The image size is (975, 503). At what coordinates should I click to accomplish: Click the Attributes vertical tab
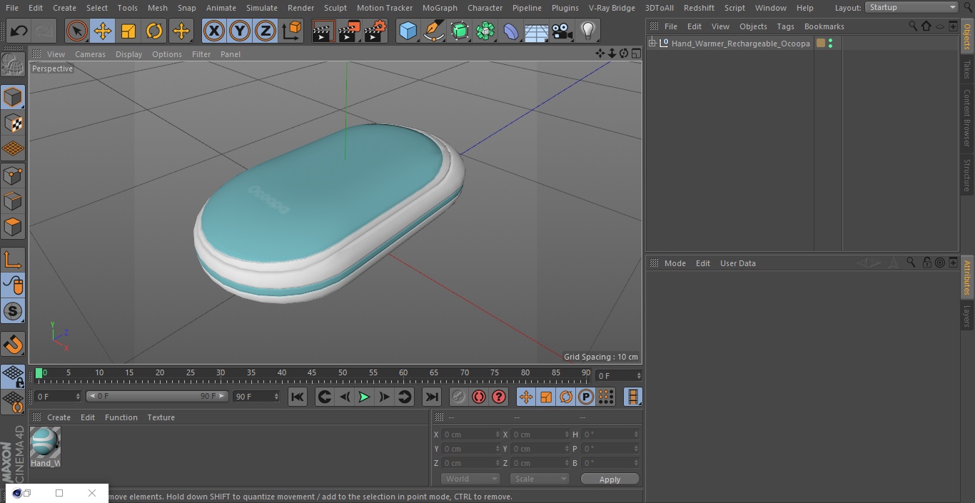click(967, 278)
